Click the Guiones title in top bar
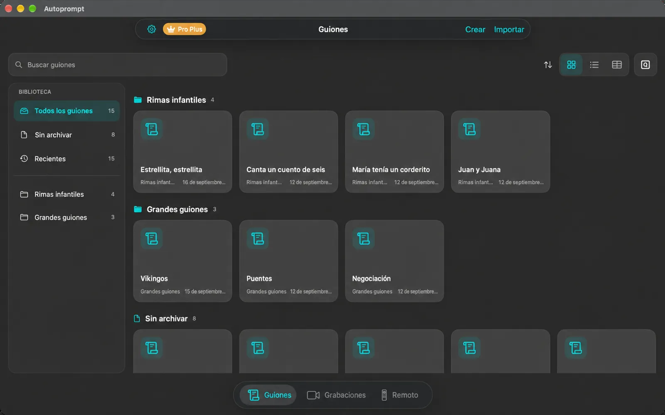 click(333, 29)
